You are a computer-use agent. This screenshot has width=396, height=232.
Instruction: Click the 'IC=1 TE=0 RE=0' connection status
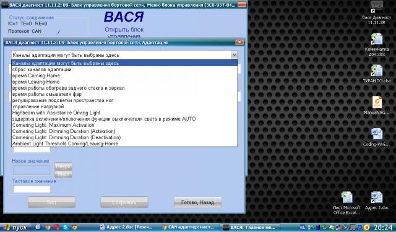click(x=27, y=24)
